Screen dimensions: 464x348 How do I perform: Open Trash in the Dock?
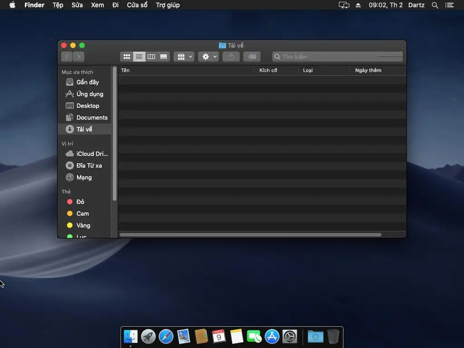tap(333, 337)
